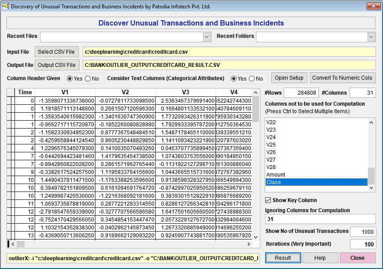Open the Recent Files dropdown
Screen dimensions: 383x269
[x=207, y=37]
